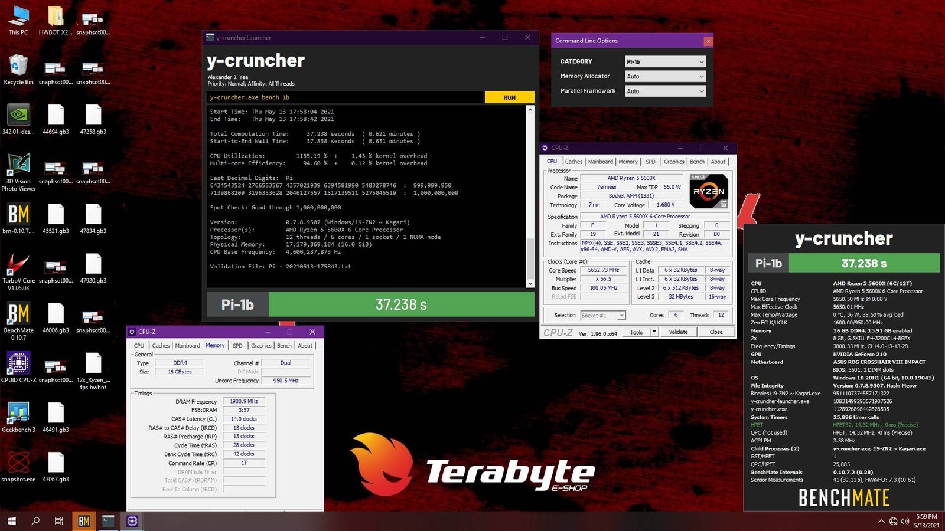Screen dimensions: 945x531
Task: Switch to the Mainboard tab in the CPU-Z processor window
Action: click(x=600, y=162)
